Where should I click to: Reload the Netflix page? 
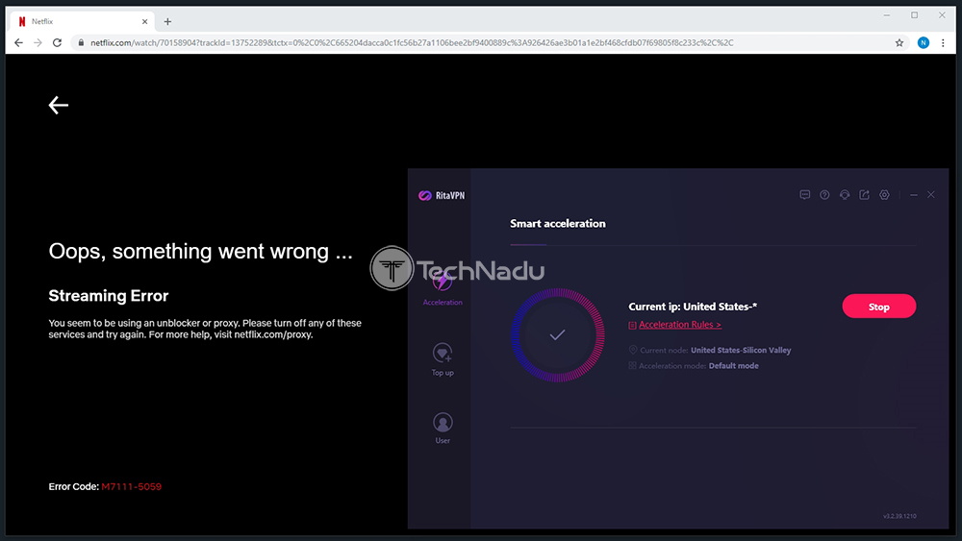[x=57, y=43]
